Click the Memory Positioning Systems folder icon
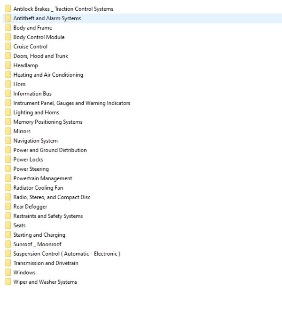 pyautogui.click(x=8, y=122)
